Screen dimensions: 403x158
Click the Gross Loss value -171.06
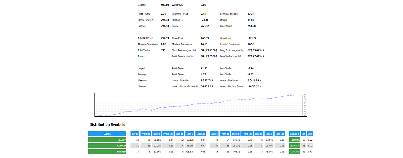[x=252, y=38]
